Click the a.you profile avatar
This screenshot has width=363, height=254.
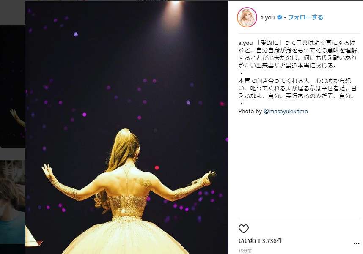click(247, 17)
